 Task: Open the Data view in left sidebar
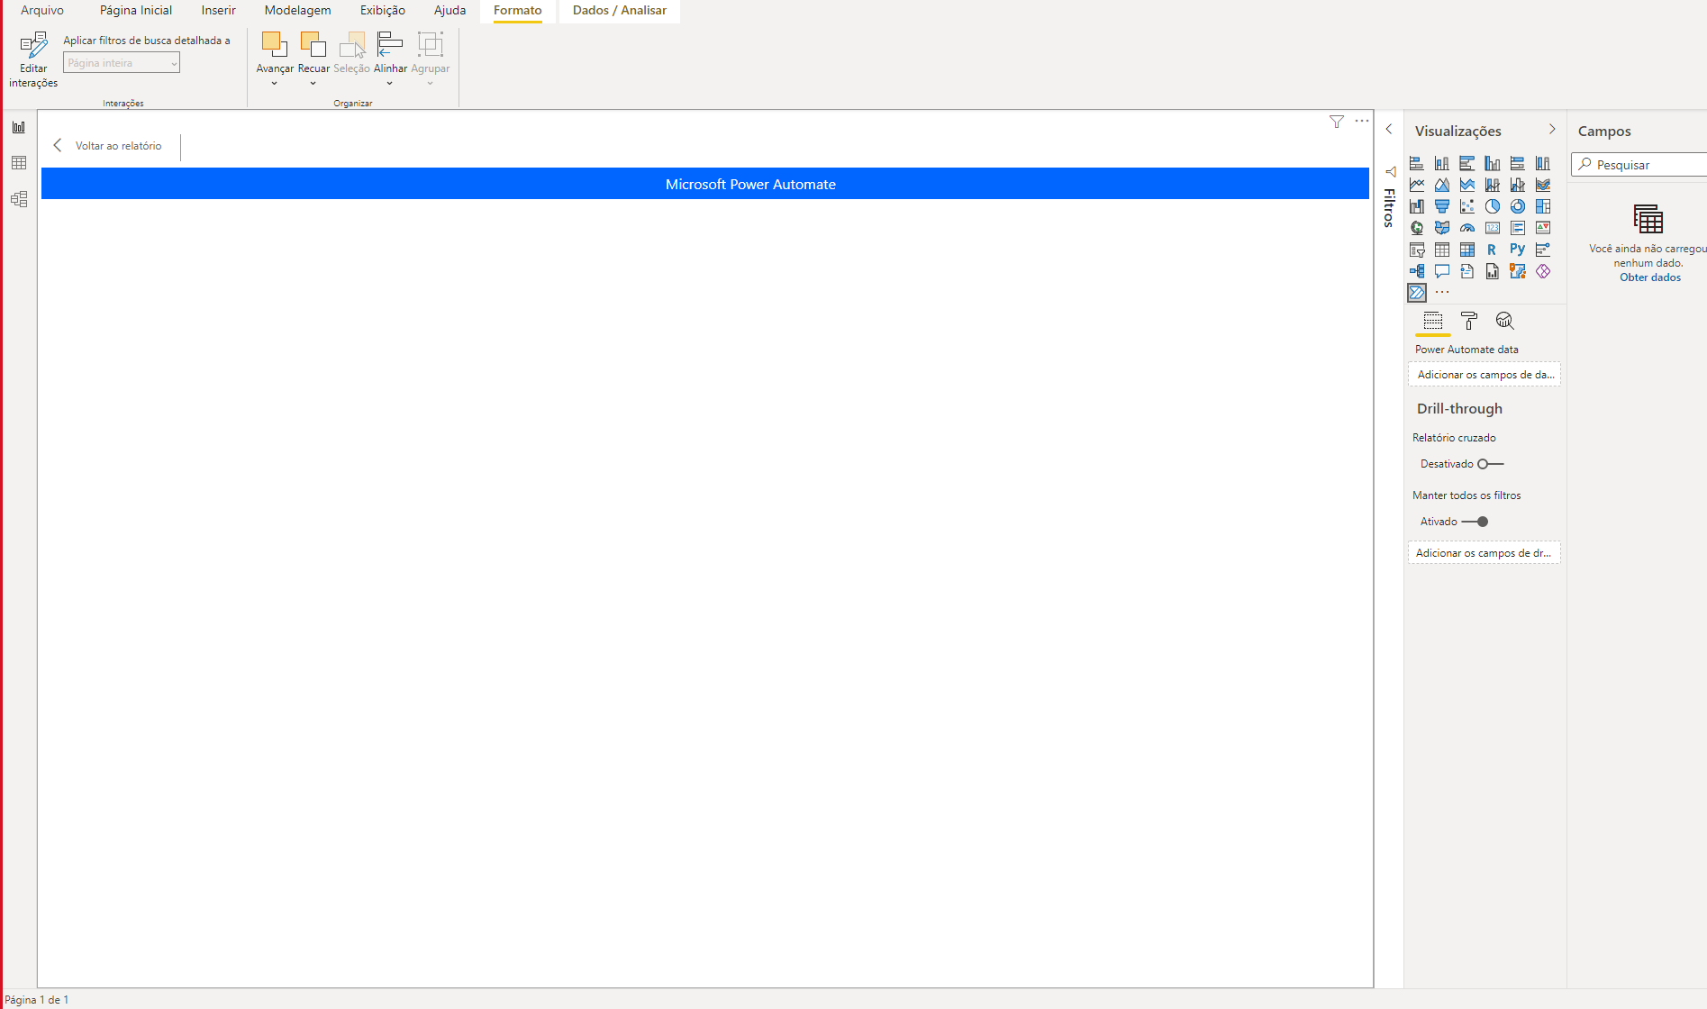click(19, 163)
